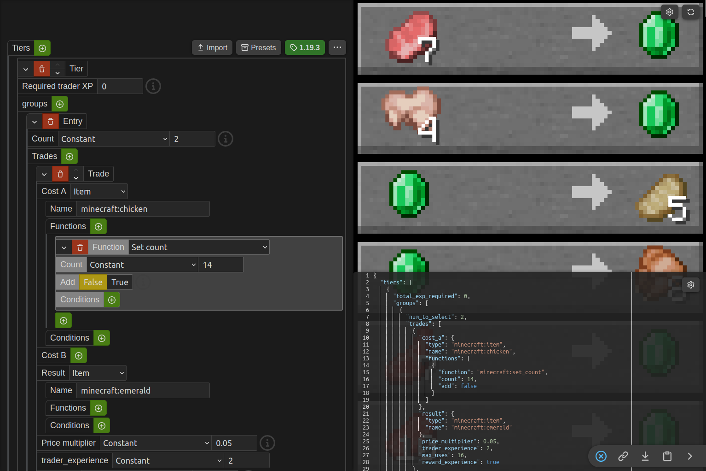Open Price multiplier Constant dropdown

(x=156, y=443)
